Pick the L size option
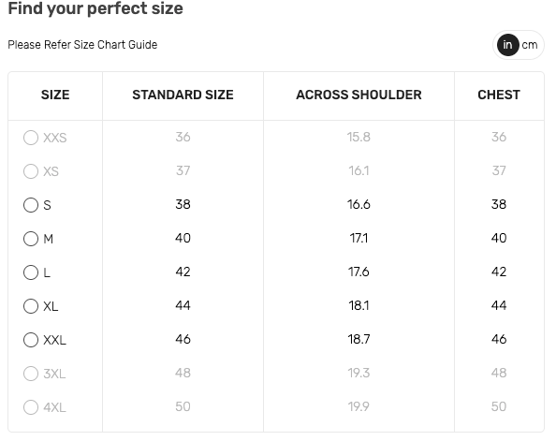The image size is (556, 441). (x=31, y=272)
